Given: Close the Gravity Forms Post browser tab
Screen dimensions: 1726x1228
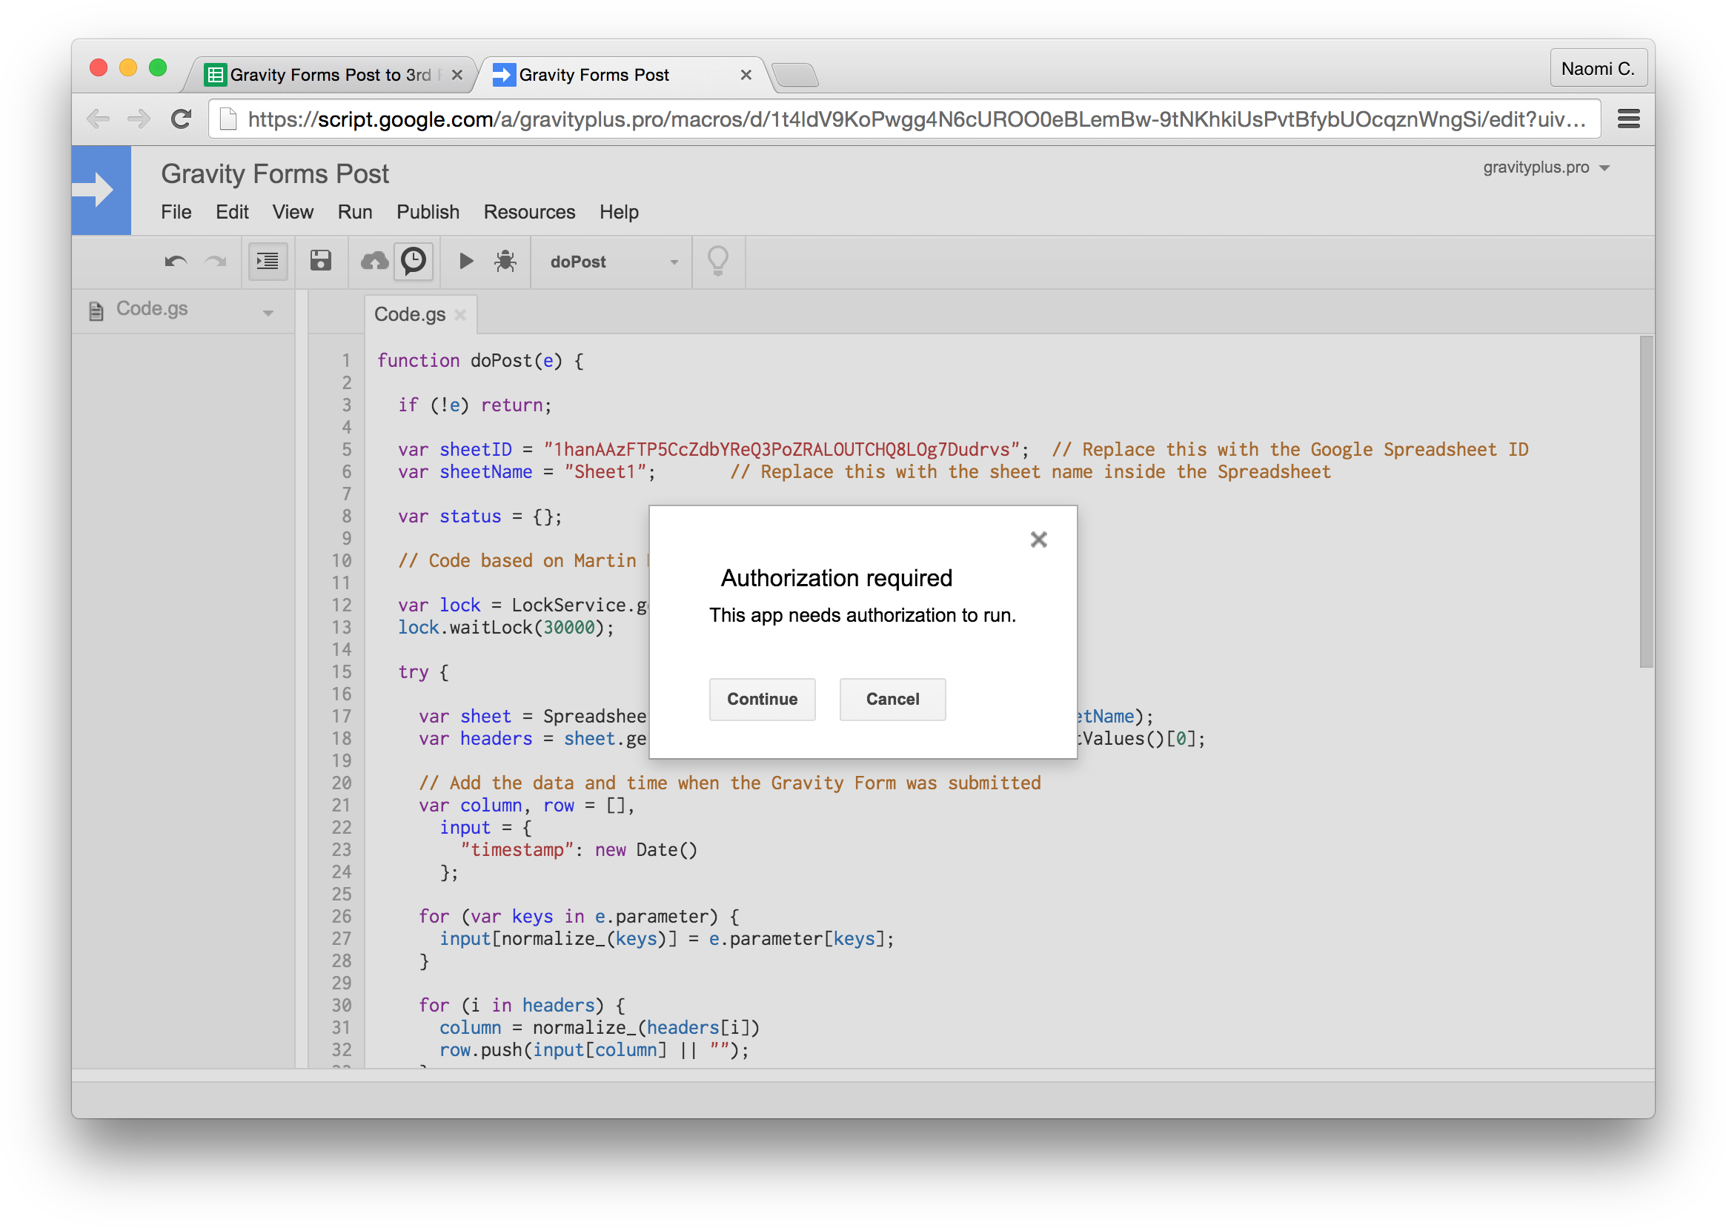Looking at the screenshot, I should 746,75.
